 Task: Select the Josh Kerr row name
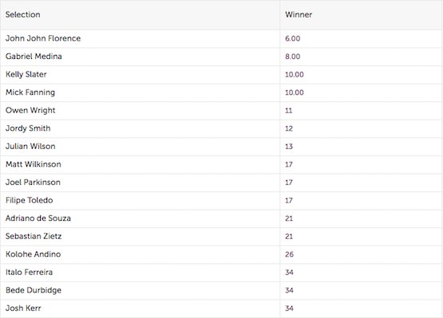click(23, 308)
